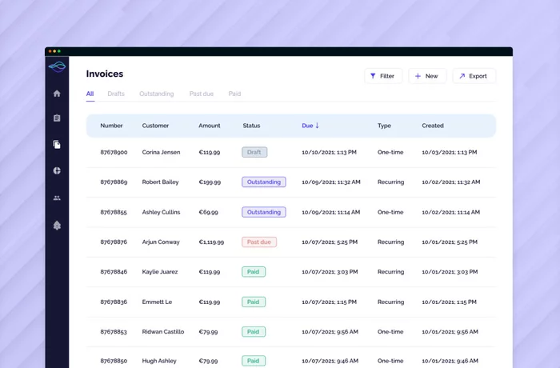The height and width of the screenshot is (368, 560).
Task: Open the settings gear icon in sidebar
Action: 57,226
